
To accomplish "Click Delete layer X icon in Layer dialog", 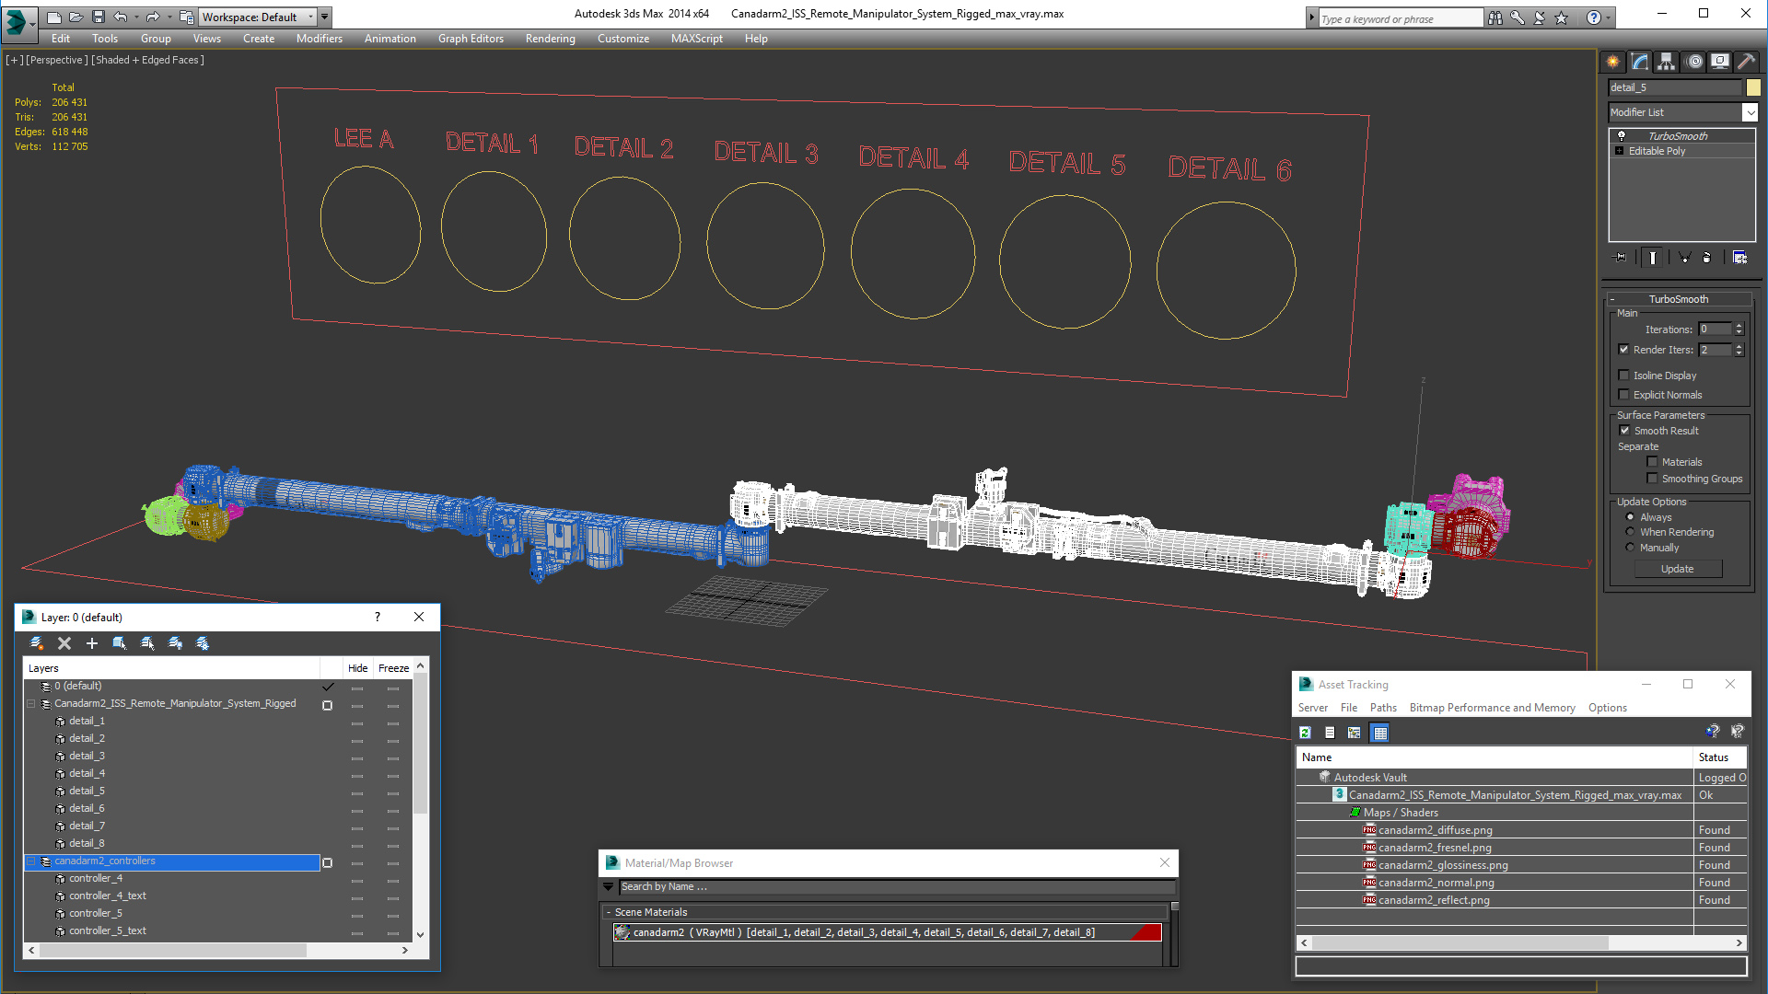I will [64, 643].
